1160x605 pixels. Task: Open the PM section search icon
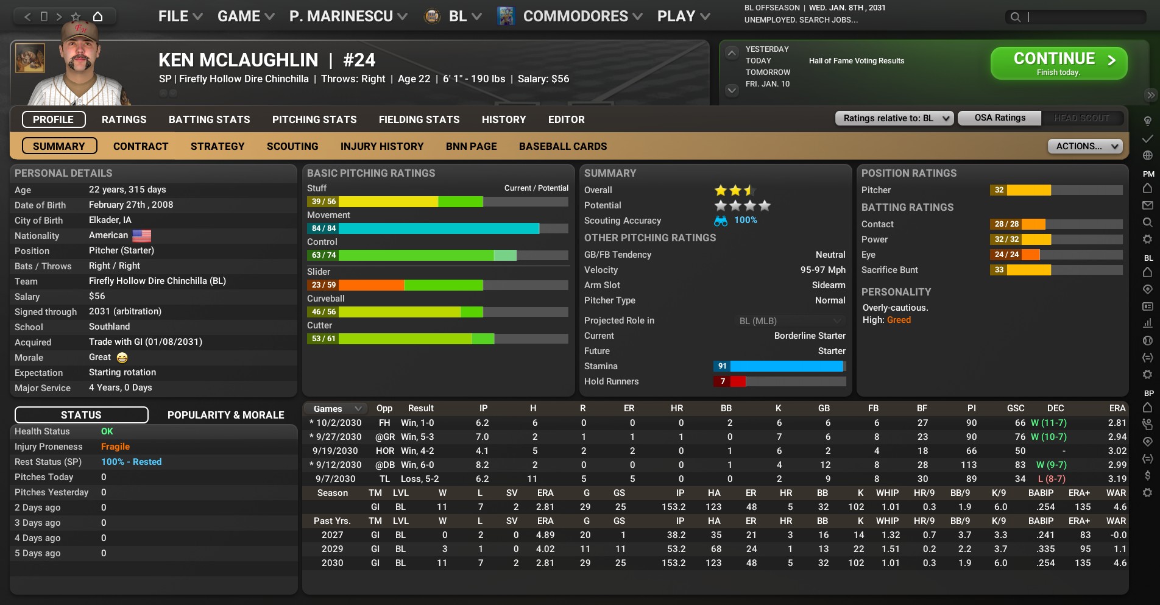[1147, 222]
